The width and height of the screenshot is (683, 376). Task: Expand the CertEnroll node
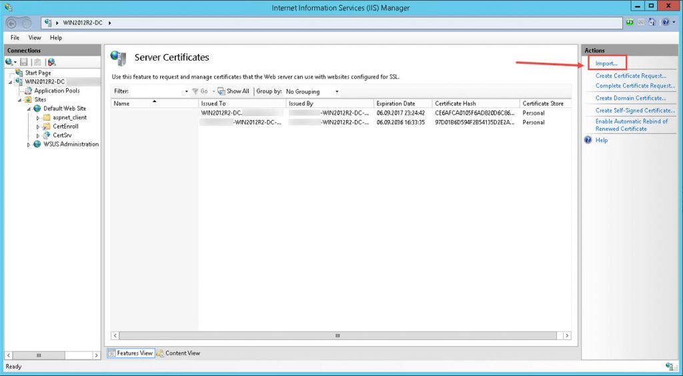point(38,127)
